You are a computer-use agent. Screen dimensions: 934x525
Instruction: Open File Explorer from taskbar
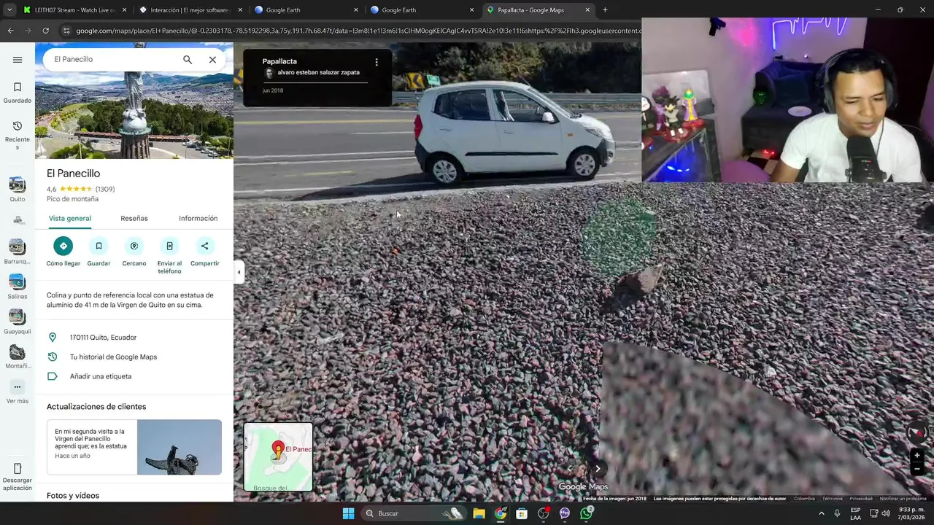(479, 513)
